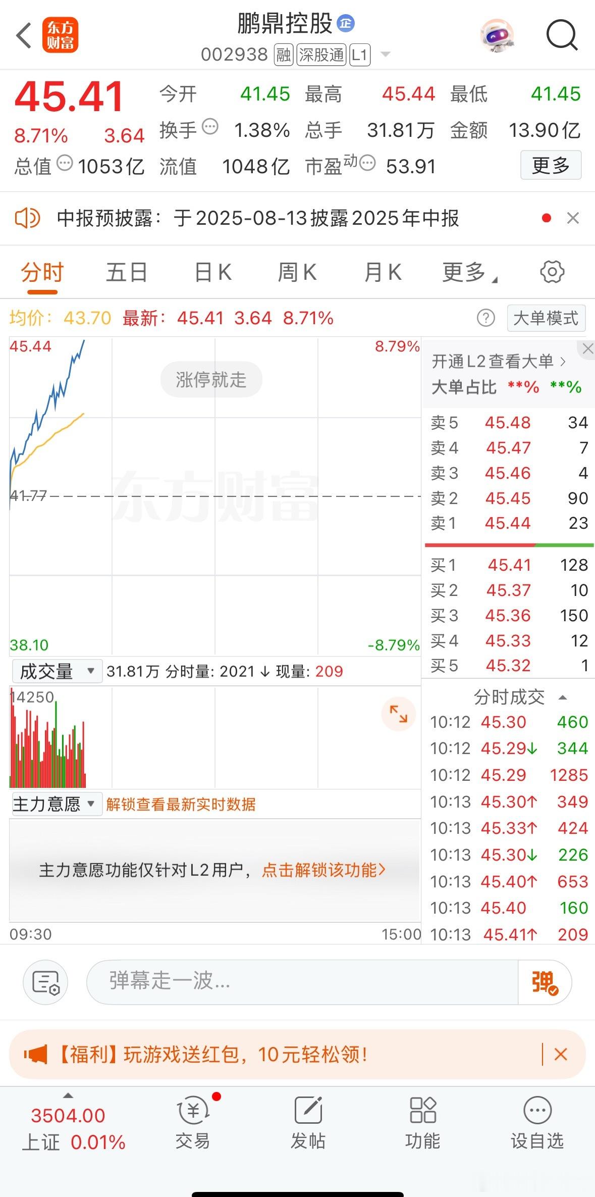Toggle the 弹 danmaku switch button
595x1197 pixels.
(x=545, y=982)
